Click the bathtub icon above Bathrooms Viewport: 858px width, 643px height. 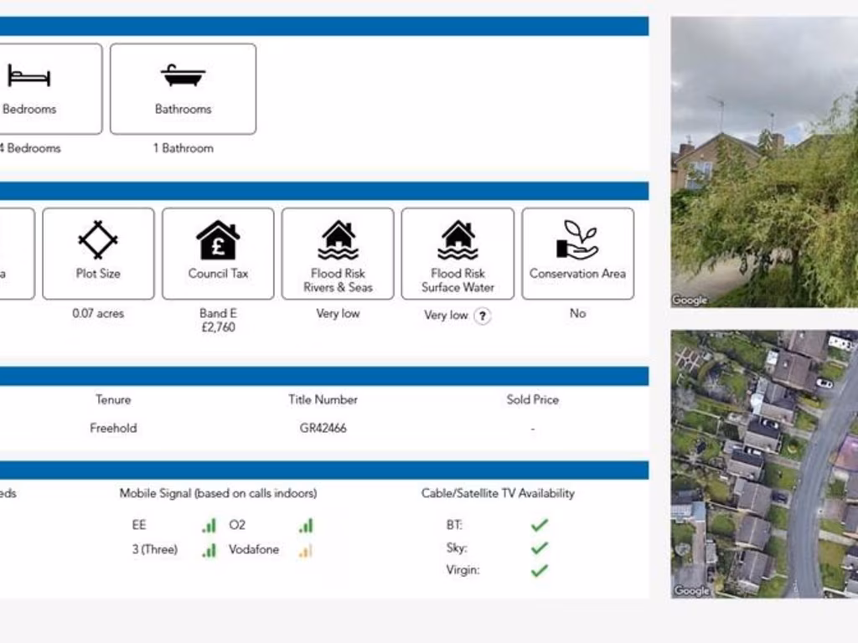coord(183,75)
